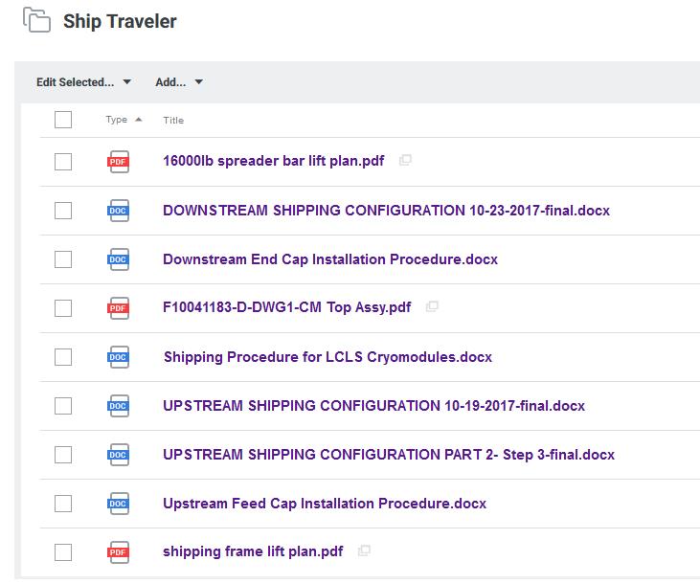Open the Edit Selected dropdown
Screen dimensions: 700x584
83,82
